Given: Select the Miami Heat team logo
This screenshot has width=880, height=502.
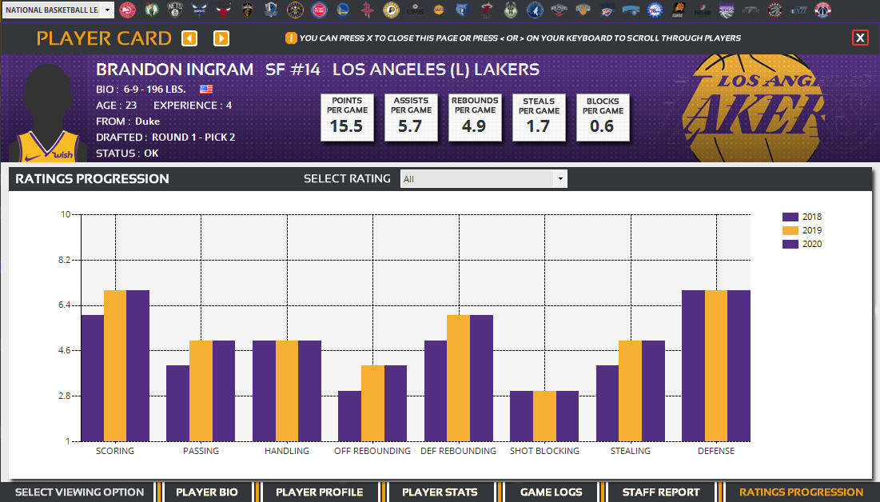Looking at the screenshot, I should pyautogui.click(x=487, y=10).
